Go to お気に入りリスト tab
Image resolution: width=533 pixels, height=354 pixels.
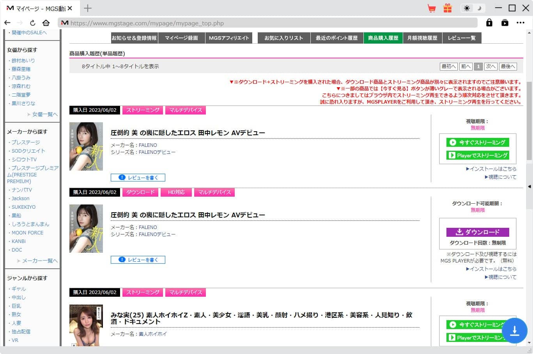coord(284,38)
